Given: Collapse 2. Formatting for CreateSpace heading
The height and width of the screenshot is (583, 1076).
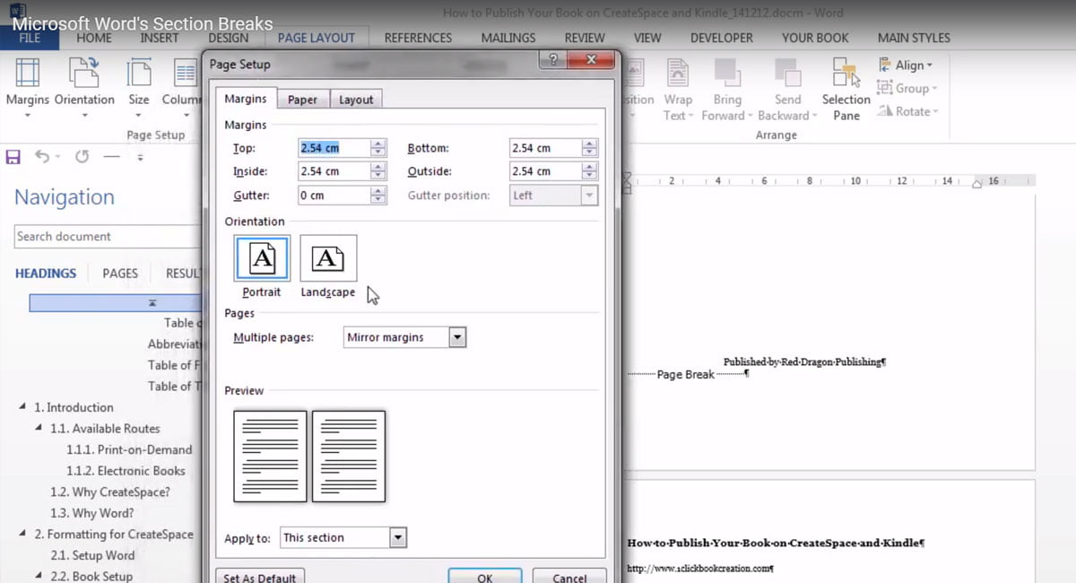Looking at the screenshot, I should [x=22, y=535].
